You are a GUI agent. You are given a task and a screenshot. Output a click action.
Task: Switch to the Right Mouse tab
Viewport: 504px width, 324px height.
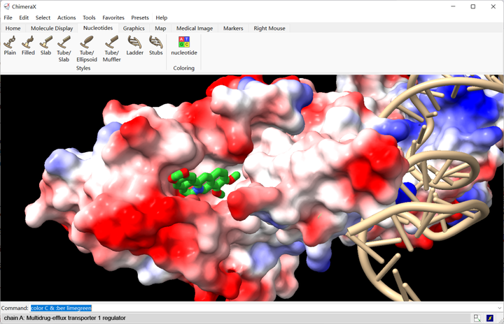pyautogui.click(x=269, y=28)
